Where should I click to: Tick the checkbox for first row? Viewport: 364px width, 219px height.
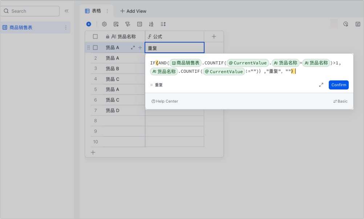click(x=95, y=48)
